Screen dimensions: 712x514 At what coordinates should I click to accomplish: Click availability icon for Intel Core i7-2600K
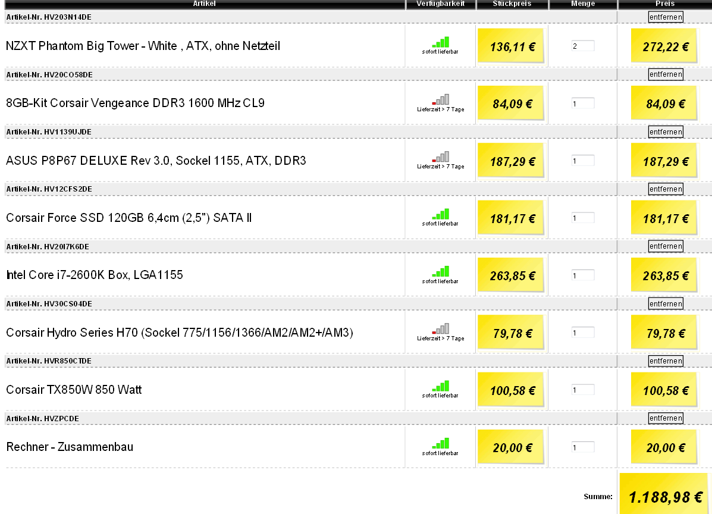[440, 271]
